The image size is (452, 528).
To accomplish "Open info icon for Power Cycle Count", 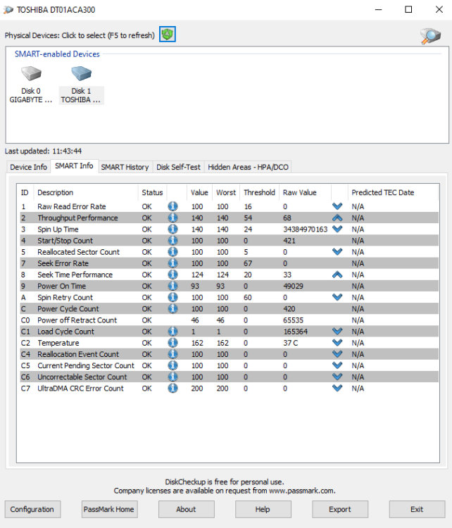I will 172,309.
